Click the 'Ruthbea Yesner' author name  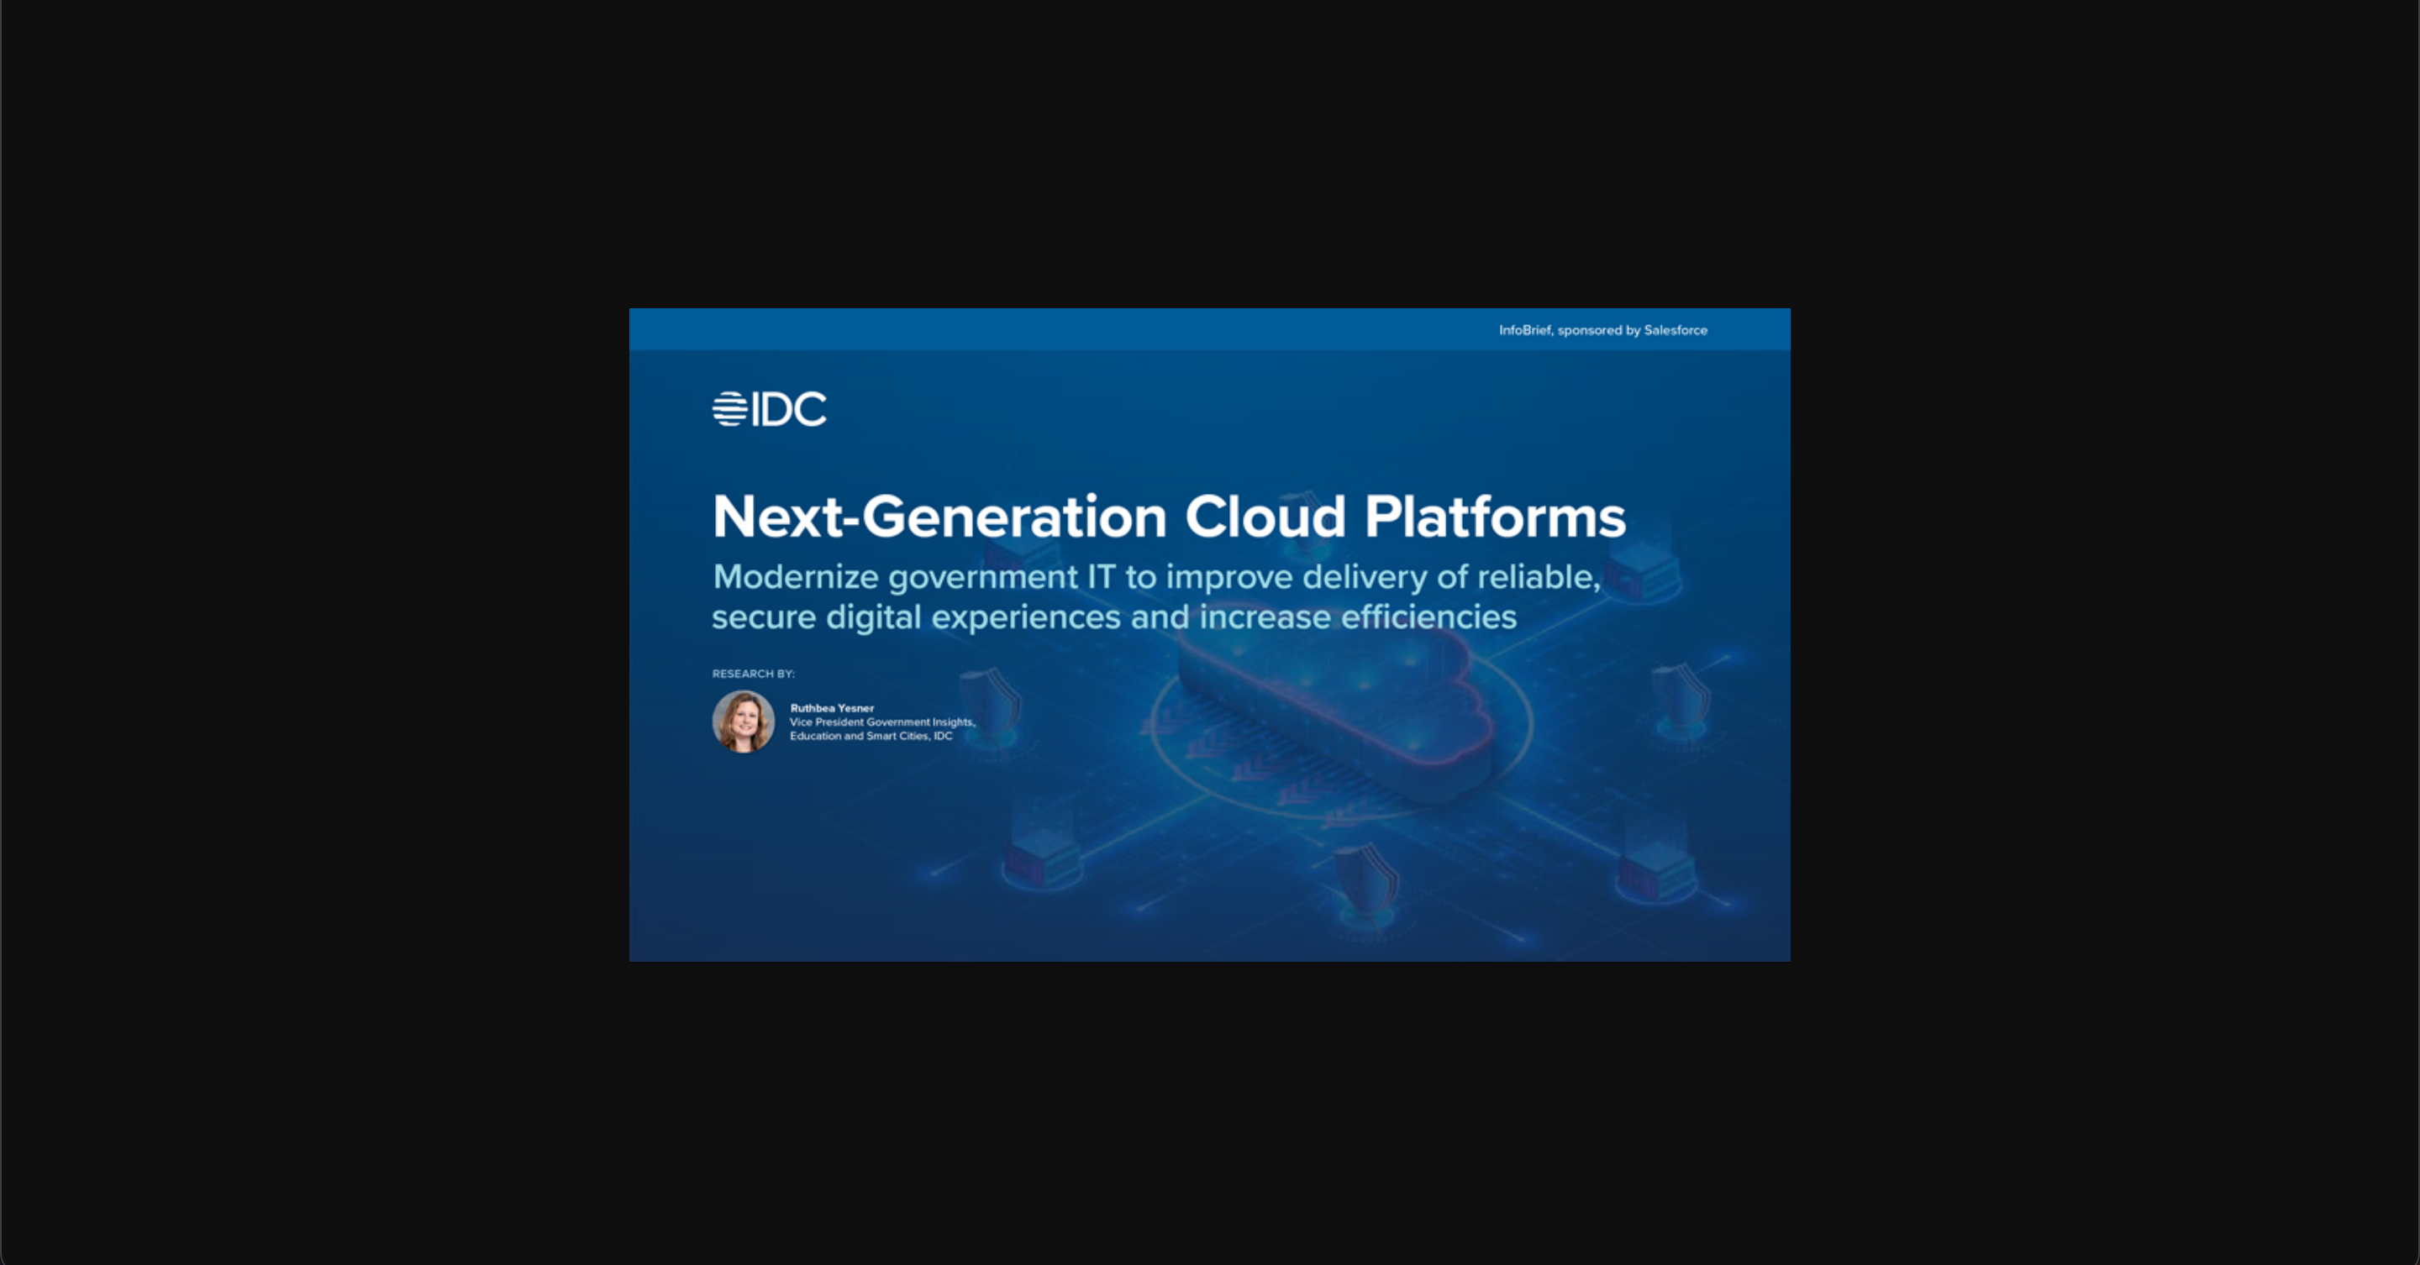coord(831,708)
